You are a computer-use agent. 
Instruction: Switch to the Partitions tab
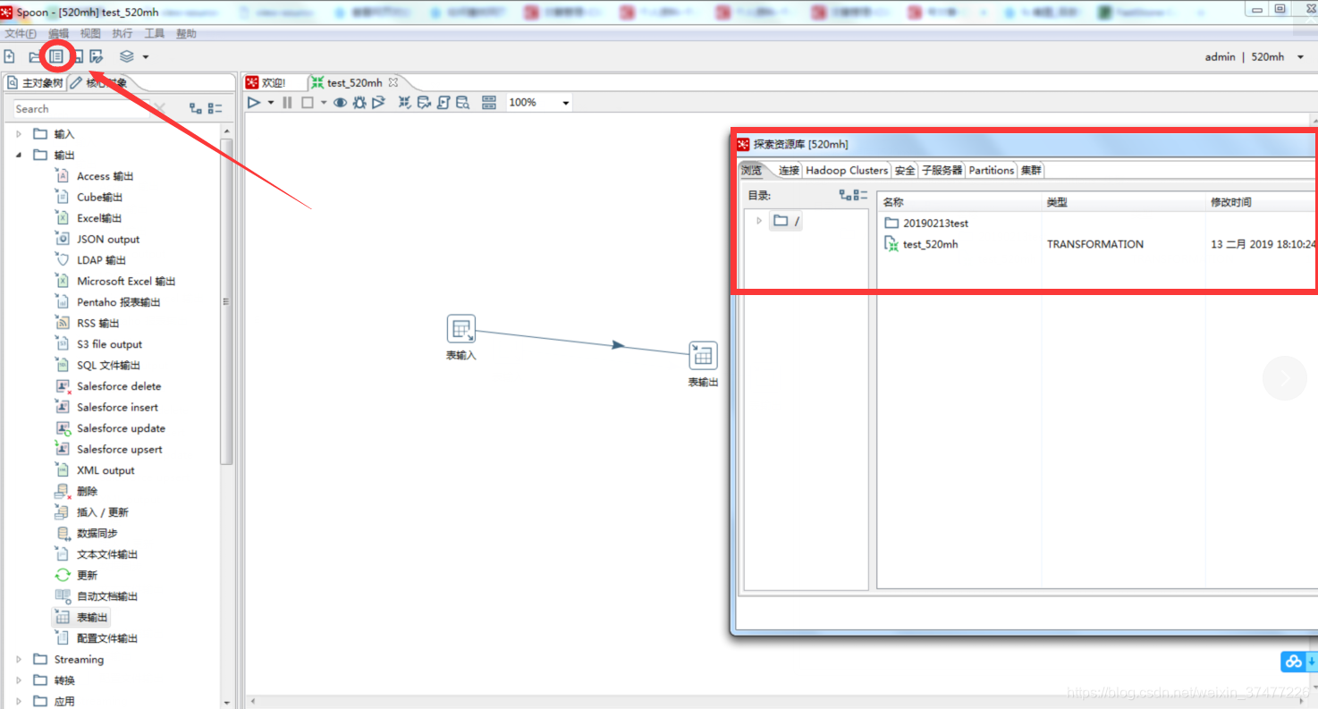tap(992, 171)
